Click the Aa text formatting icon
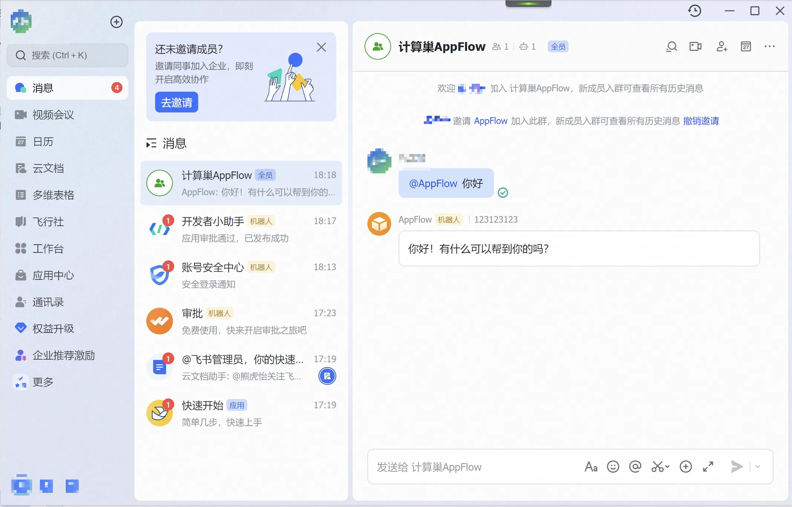The width and height of the screenshot is (792, 507). pyautogui.click(x=591, y=467)
